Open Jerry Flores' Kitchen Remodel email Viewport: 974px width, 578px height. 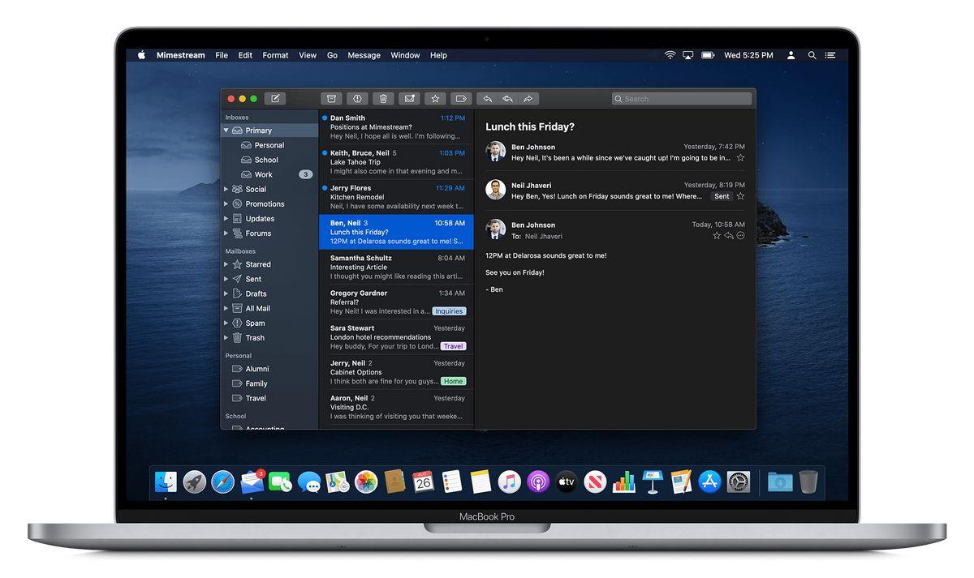(x=396, y=197)
